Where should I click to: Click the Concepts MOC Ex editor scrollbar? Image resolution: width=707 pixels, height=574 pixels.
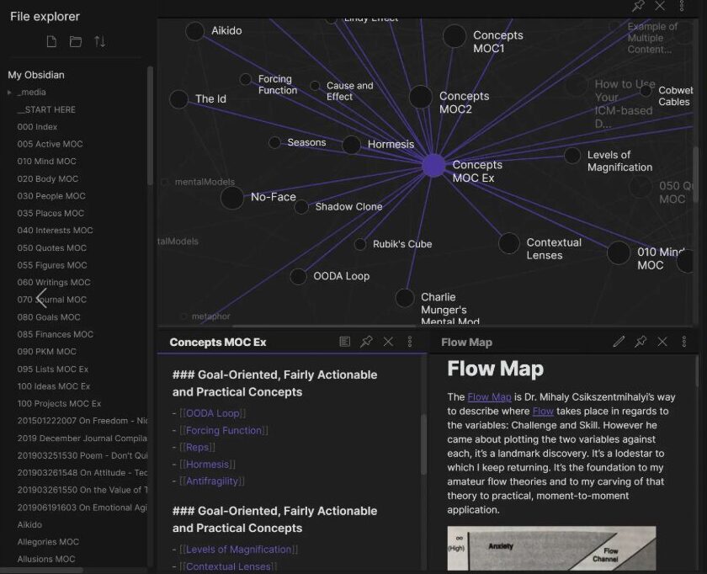(423, 444)
